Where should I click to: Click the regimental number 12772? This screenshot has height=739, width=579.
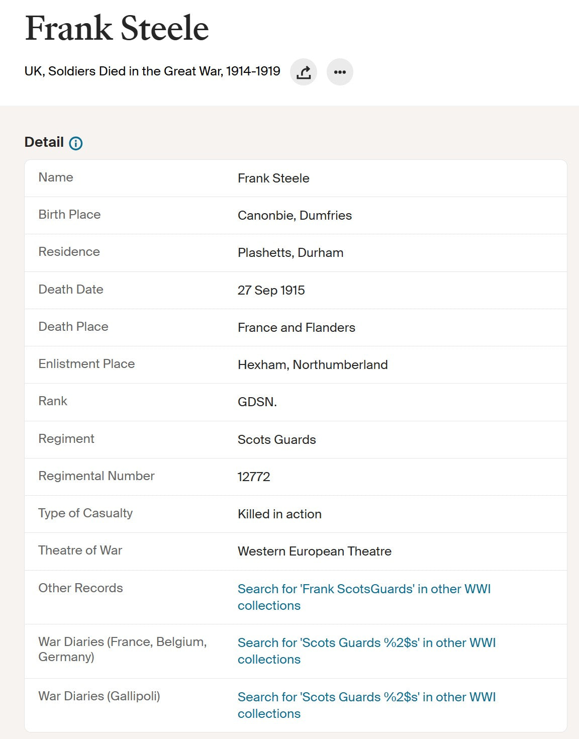pos(254,477)
